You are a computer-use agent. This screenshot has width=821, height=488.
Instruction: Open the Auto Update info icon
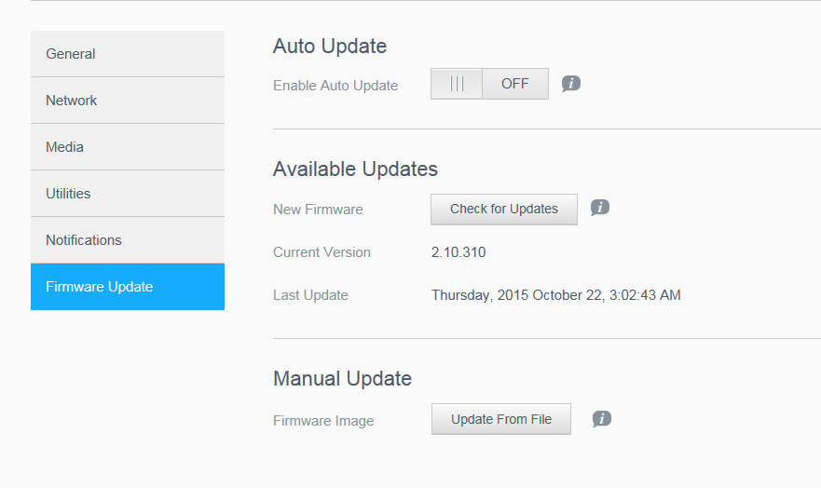point(571,84)
